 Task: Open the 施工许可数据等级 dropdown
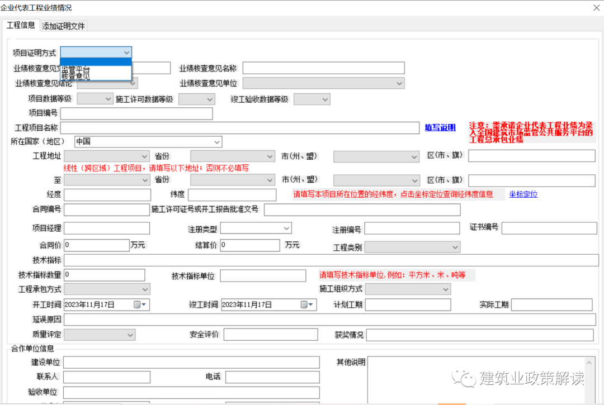click(209, 98)
